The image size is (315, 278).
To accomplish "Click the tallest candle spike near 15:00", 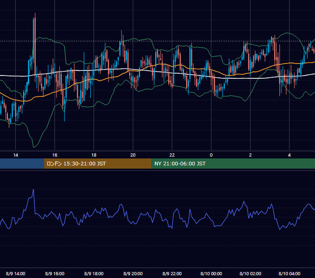I will click(35, 47).
